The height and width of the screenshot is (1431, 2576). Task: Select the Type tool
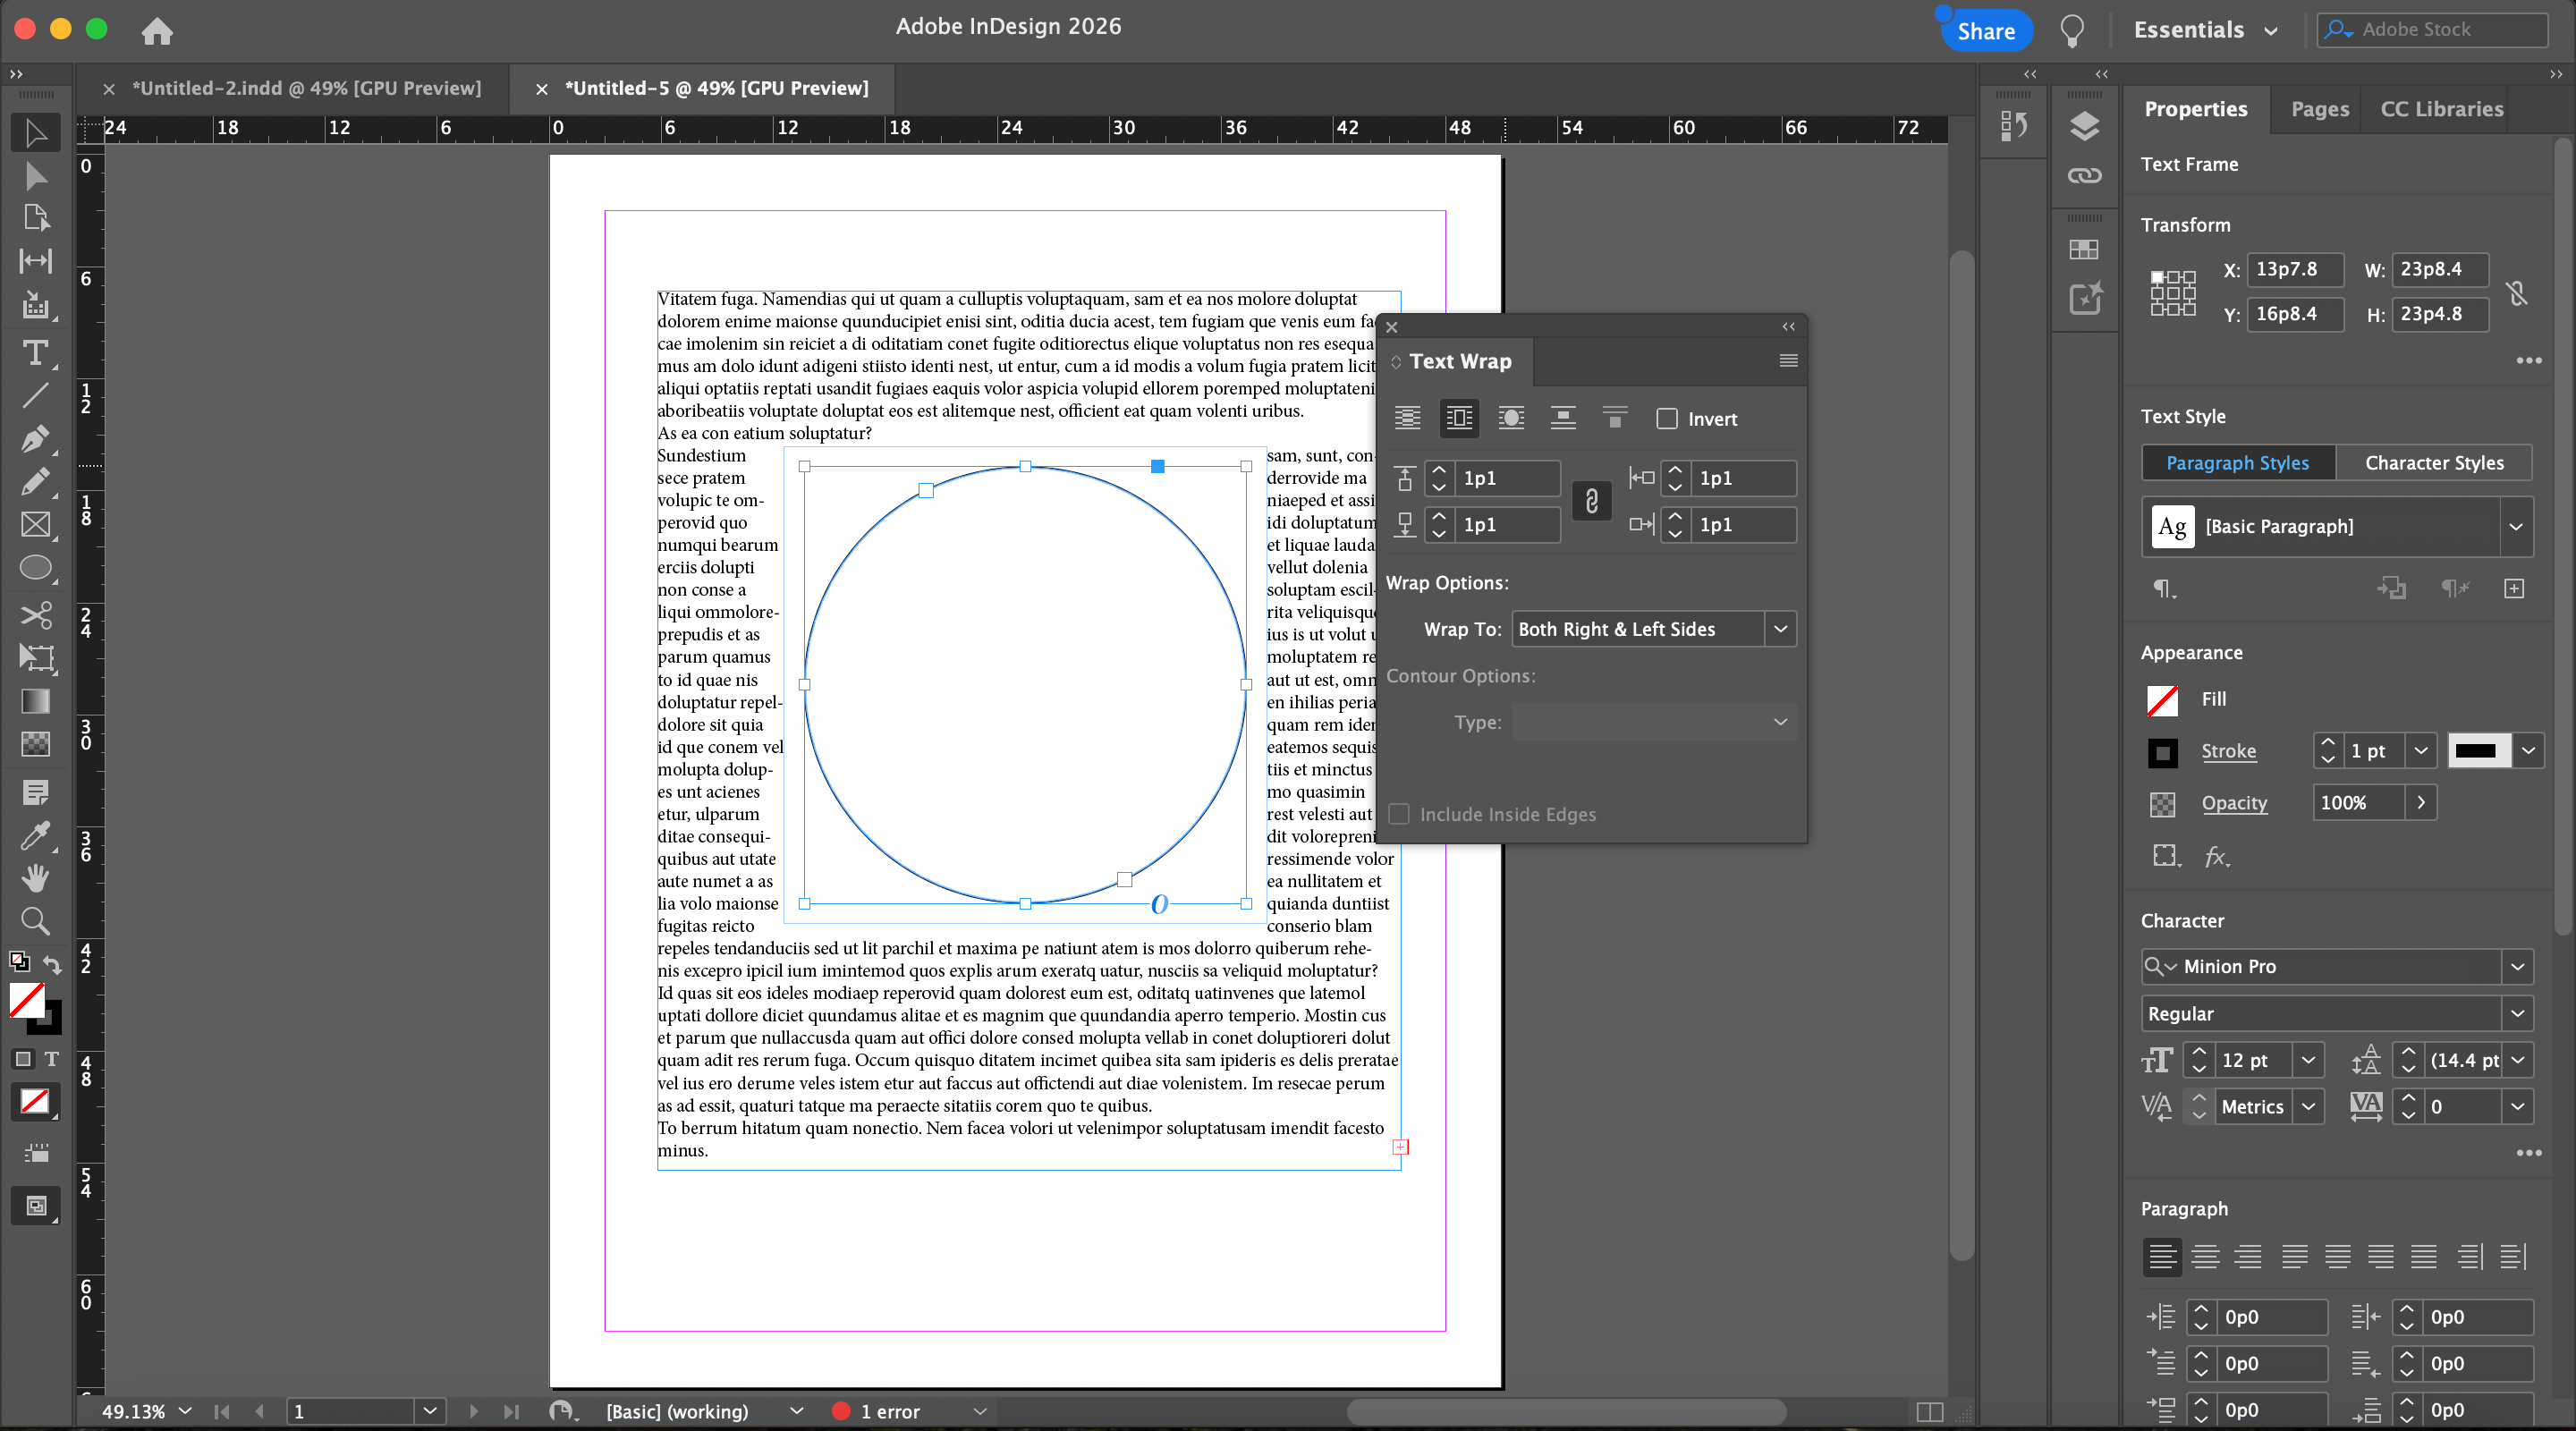35,352
